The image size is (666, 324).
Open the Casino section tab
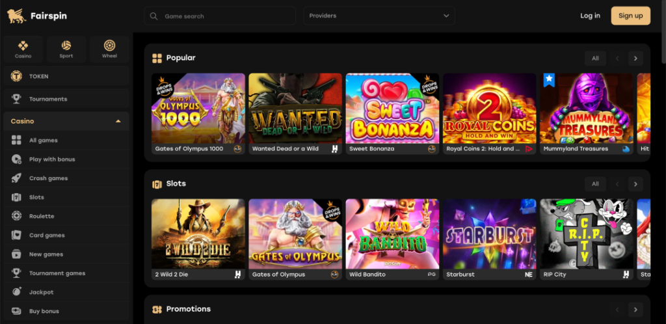click(x=23, y=49)
